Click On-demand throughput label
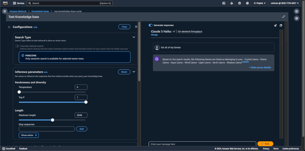Screen dimensions: 305x151 coord(190,32)
